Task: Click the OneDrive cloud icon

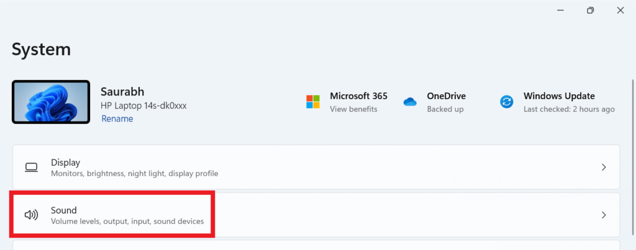Action: pyautogui.click(x=410, y=102)
